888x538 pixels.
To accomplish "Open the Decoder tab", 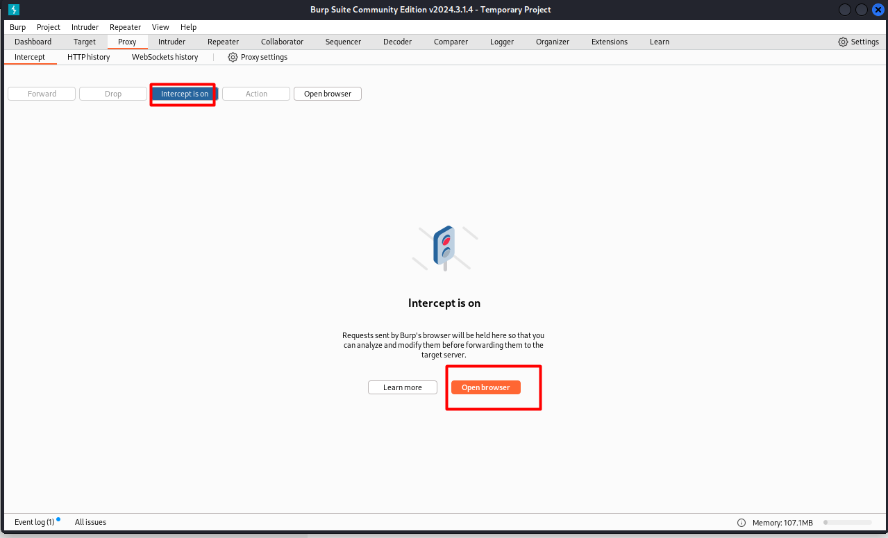I will [x=397, y=42].
